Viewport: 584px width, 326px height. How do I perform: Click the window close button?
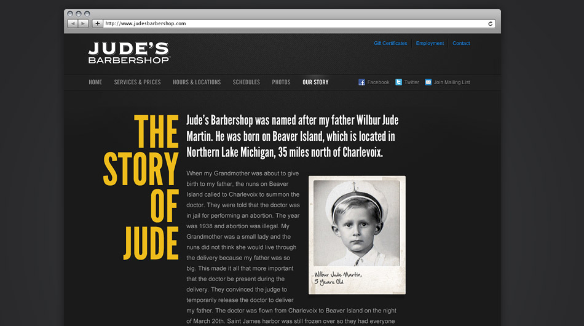(x=70, y=14)
